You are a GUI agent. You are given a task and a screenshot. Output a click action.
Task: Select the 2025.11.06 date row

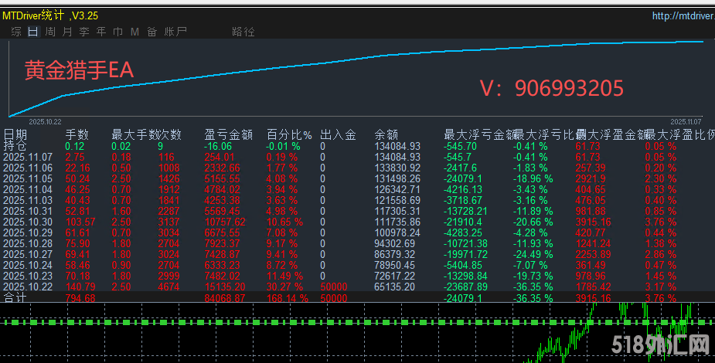[28, 168]
